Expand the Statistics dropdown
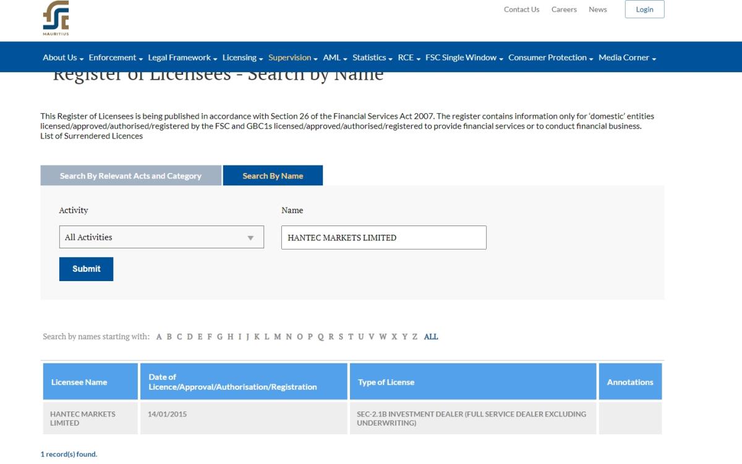This screenshot has height=464, width=742. tap(372, 57)
